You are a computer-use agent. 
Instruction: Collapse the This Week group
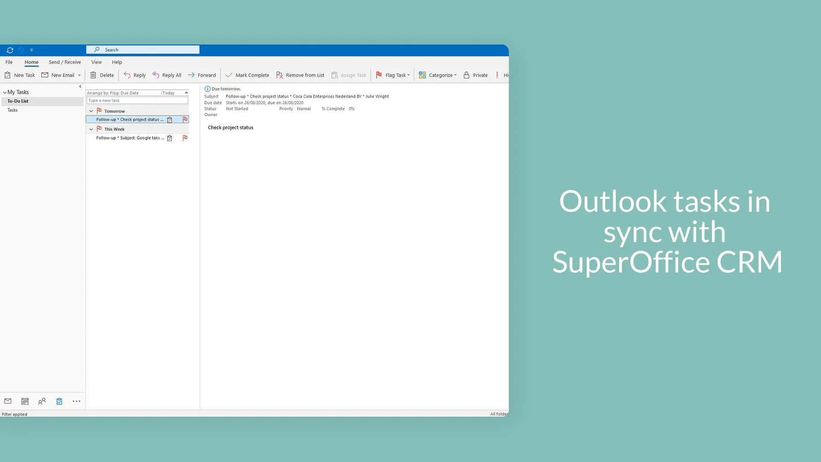91,129
